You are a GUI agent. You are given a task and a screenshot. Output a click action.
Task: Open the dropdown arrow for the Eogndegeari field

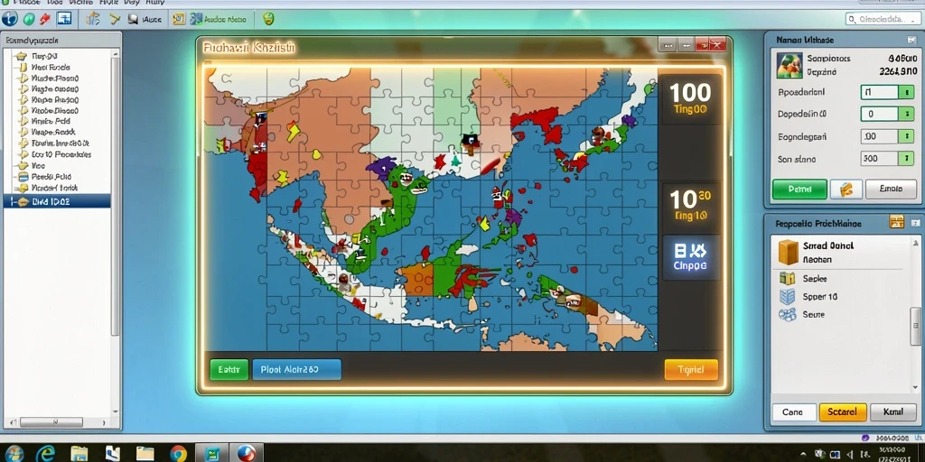click(x=905, y=136)
